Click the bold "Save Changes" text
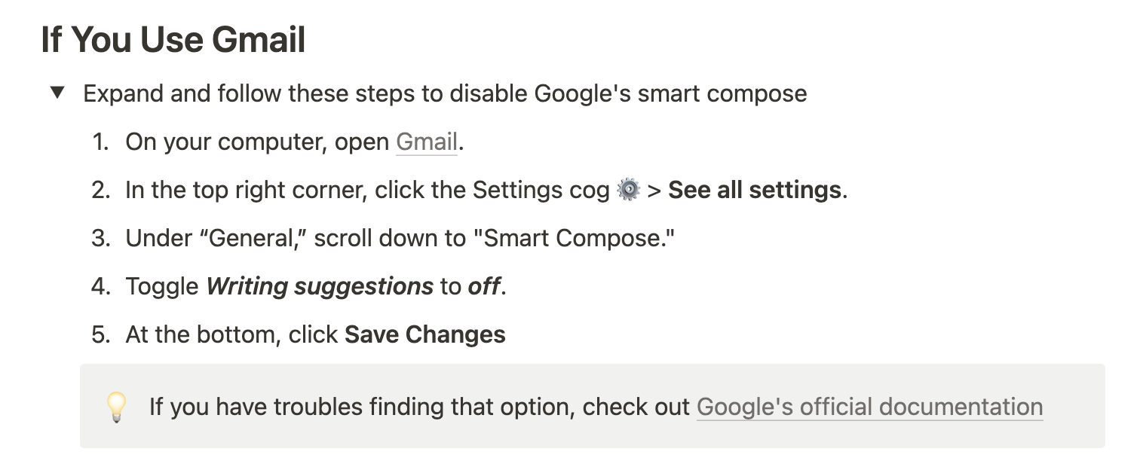1137x473 pixels. 424,334
